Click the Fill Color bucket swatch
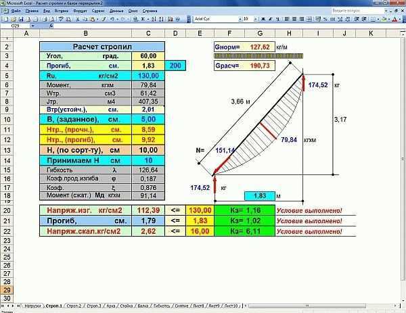406x313 pixels. [384, 19]
